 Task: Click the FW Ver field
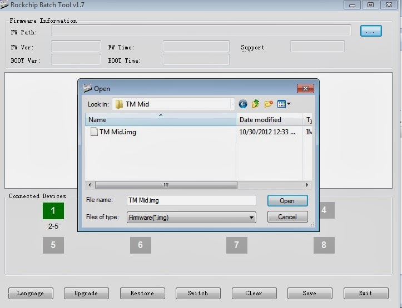pos(76,47)
